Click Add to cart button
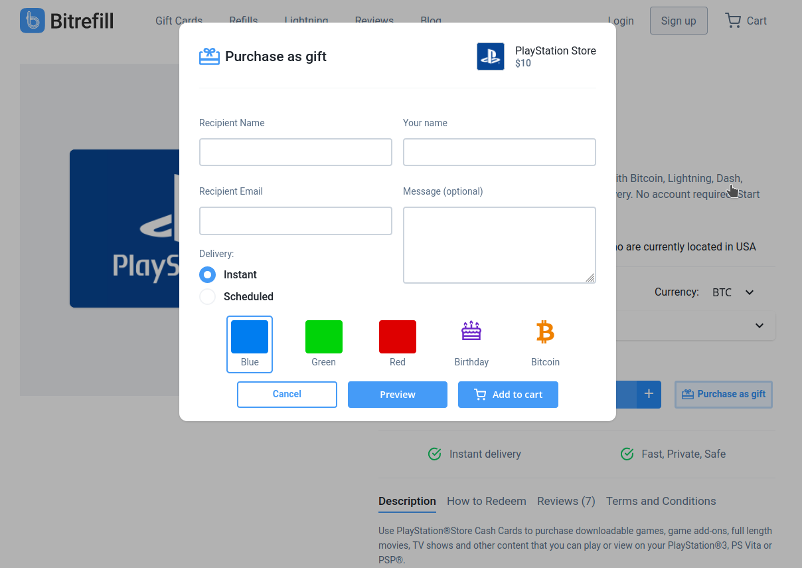 click(x=508, y=394)
